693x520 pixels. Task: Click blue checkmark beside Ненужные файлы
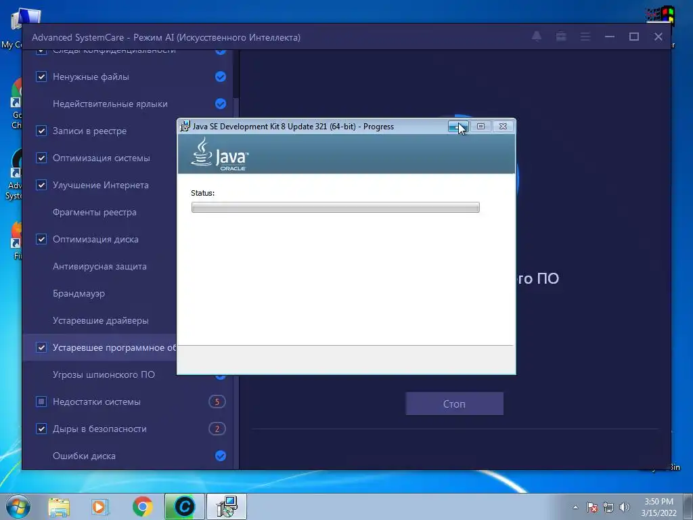[221, 77]
